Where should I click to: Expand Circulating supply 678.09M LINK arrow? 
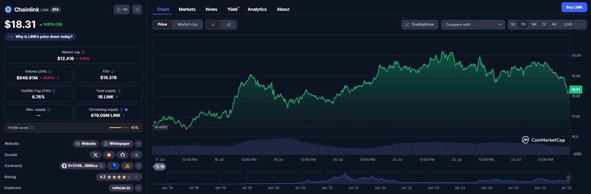pyautogui.click(x=124, y=115)
